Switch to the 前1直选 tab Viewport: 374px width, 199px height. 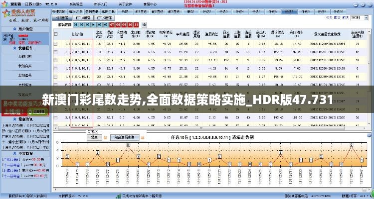[x=141, y=11]
